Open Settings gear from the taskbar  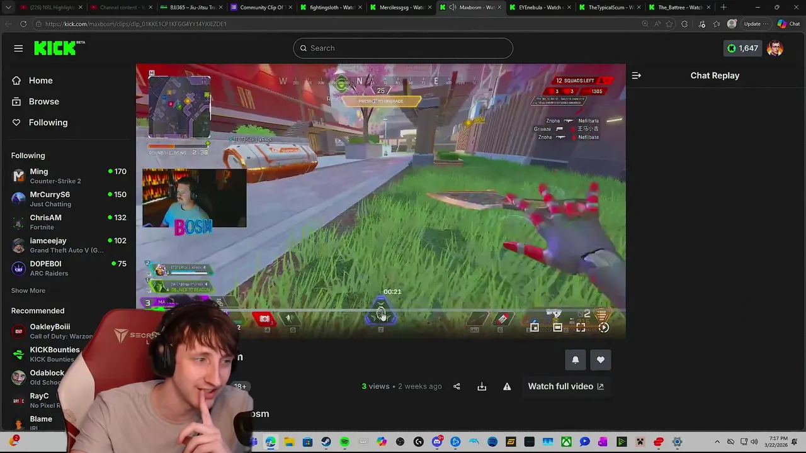click(x=677, y=442)
